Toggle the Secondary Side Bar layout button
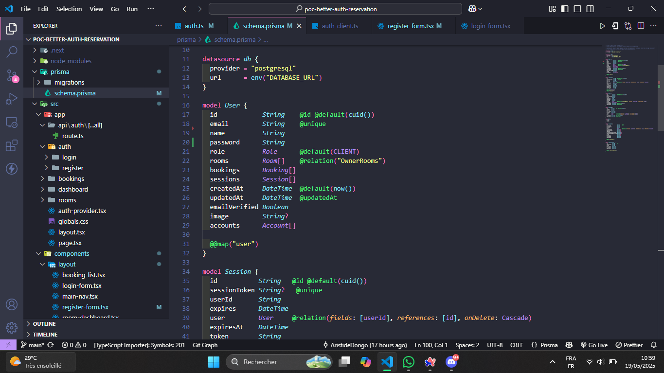The height and width of the screenshot is (373, 664). point(590,9)
